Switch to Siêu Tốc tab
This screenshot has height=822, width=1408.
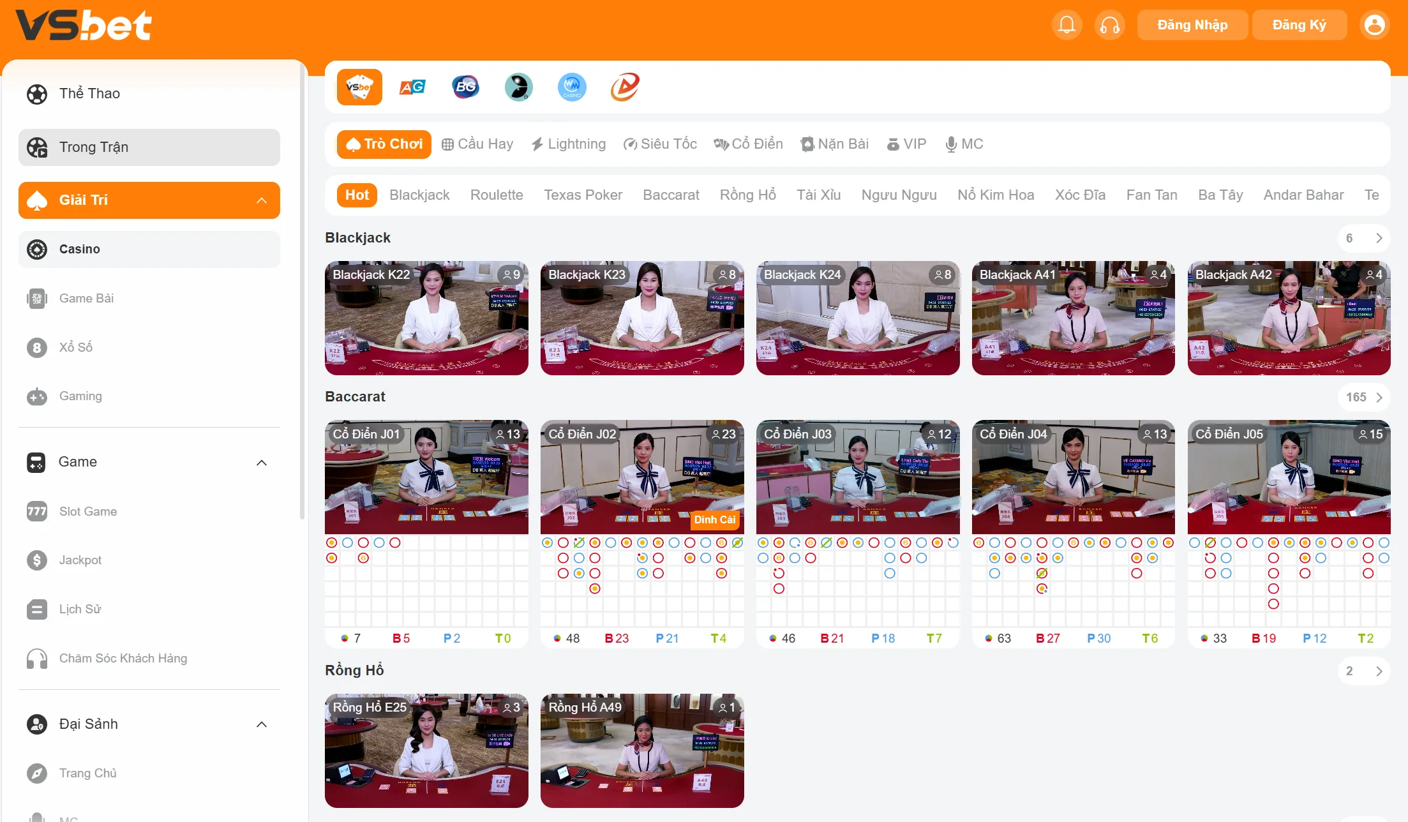pyautogui.click(x=660, y=144)
